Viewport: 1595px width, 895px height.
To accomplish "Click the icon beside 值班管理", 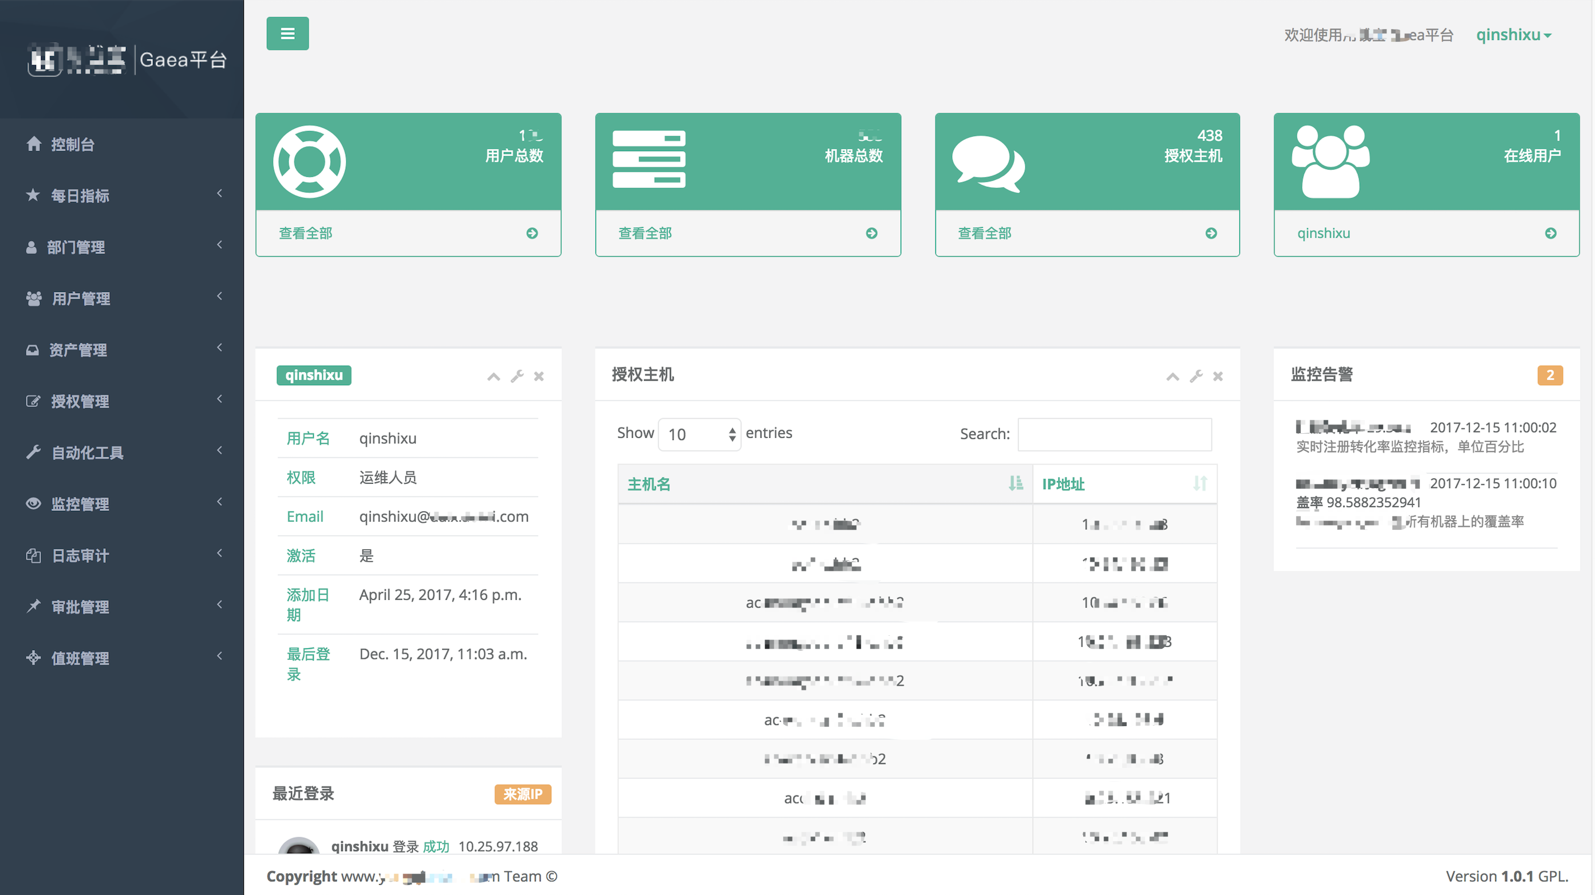I will pyautogui.click(x=33, y=658).
